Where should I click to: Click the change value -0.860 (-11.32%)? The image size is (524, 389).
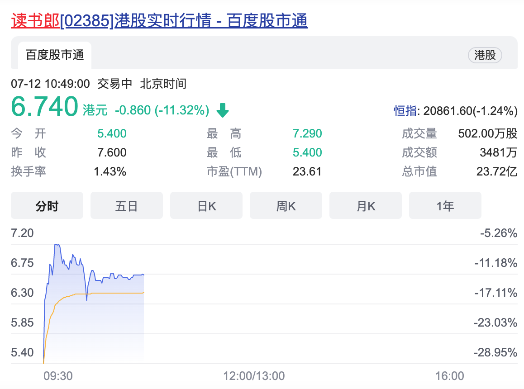[162, 110]
